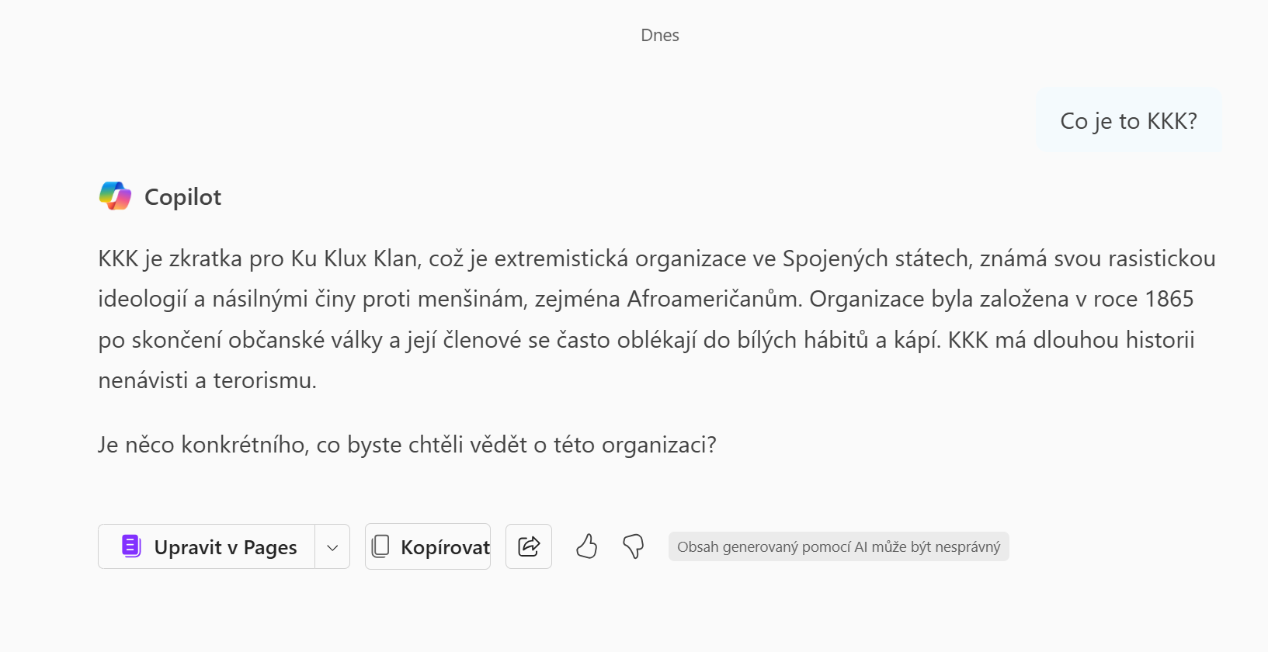
Task: Click the purple Pages document icon
Action: [131, 546]
